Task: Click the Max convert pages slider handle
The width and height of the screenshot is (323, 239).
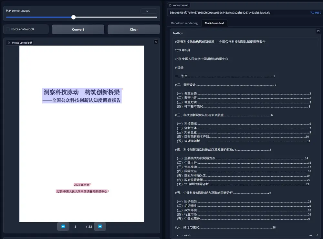Action: (x=74, y=17)
